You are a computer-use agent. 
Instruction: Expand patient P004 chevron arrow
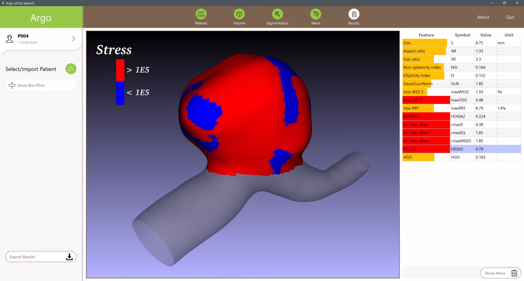pos(74,39)
